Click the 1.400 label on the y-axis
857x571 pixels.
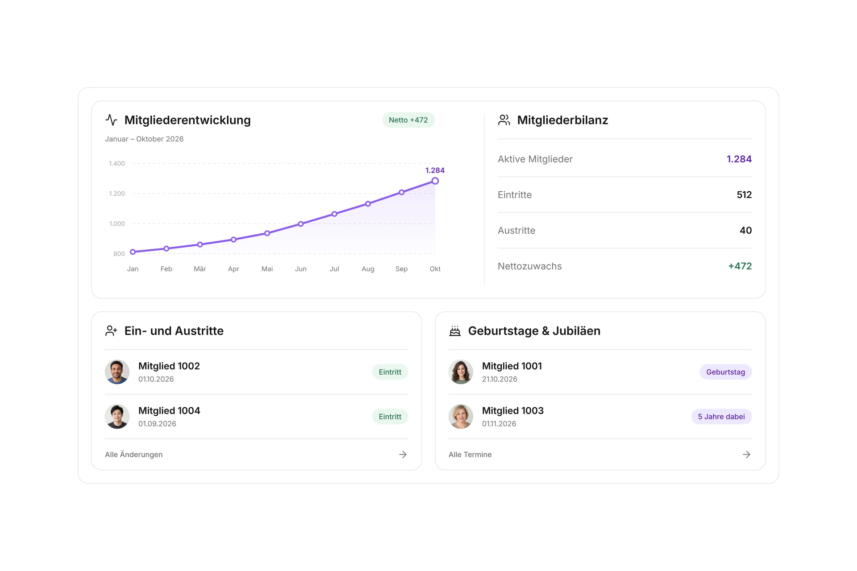[x=117, y=164]
